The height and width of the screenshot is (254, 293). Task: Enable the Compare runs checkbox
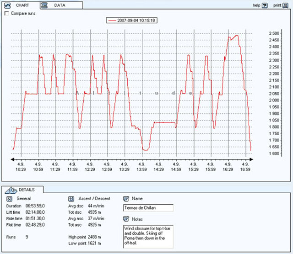[x=7, y=13]
